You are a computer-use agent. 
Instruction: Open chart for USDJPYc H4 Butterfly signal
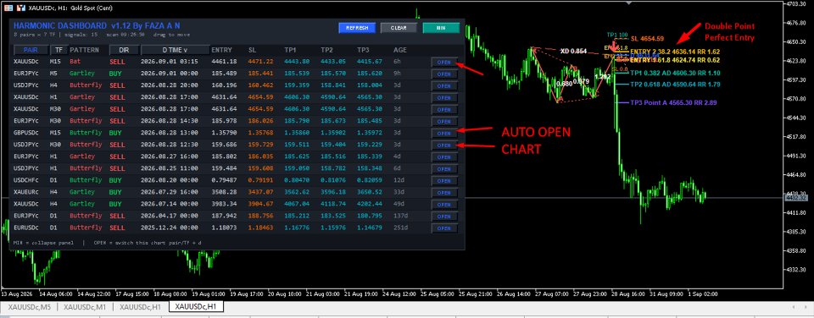[444, 85]
